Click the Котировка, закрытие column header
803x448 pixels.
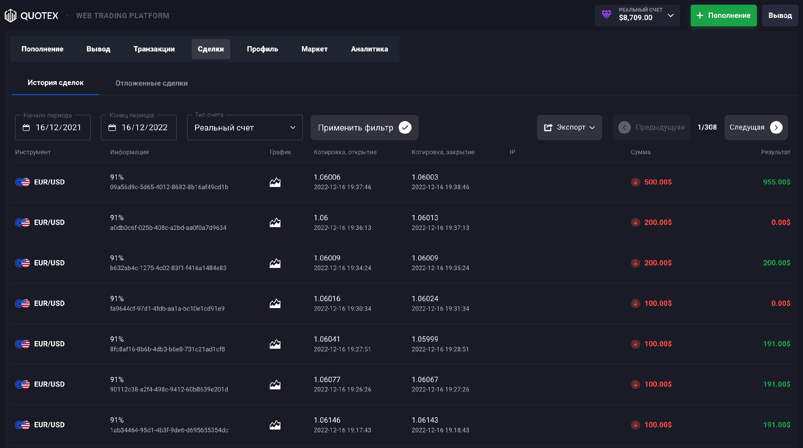(443, 152)
